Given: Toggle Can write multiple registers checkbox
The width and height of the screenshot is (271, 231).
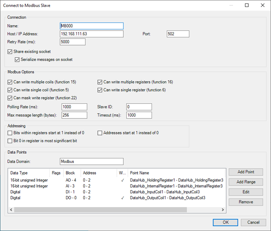Looking at the screenshot, I should tap(100, 82).
